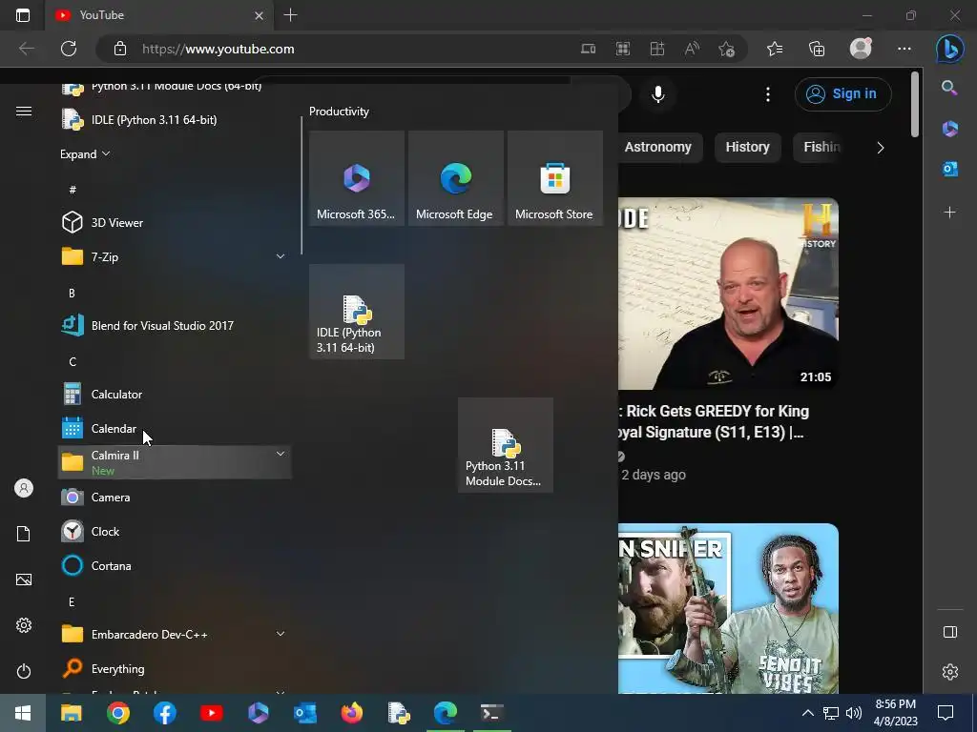
Task: Click Edge Favorites star list icon
Action: pyautogui.click(x=775, y=49)
